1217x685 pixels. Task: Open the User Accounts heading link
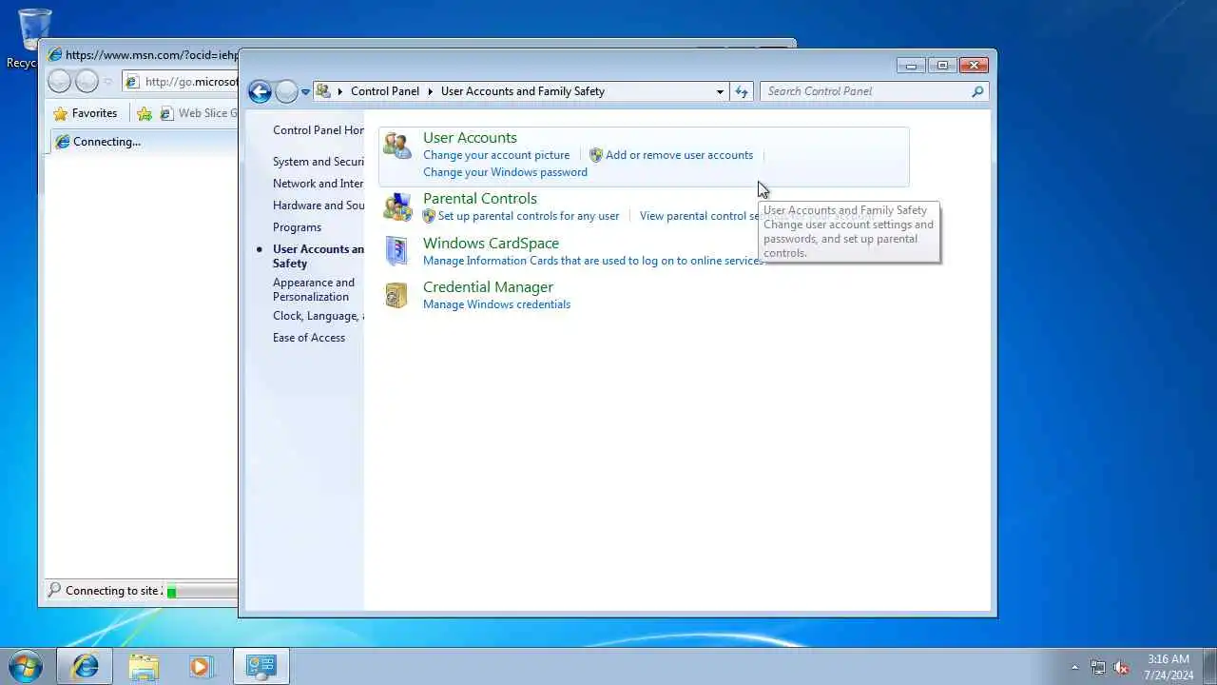pyautogui.click(x=470, y=138)
